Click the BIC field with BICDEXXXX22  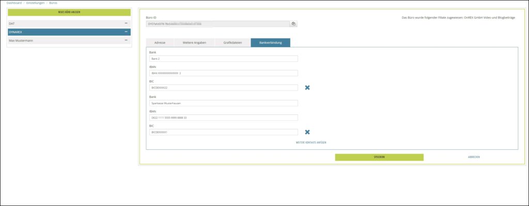click(223, 88)
